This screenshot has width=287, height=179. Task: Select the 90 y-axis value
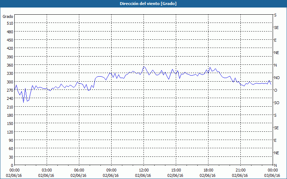(x=11, y=140)
